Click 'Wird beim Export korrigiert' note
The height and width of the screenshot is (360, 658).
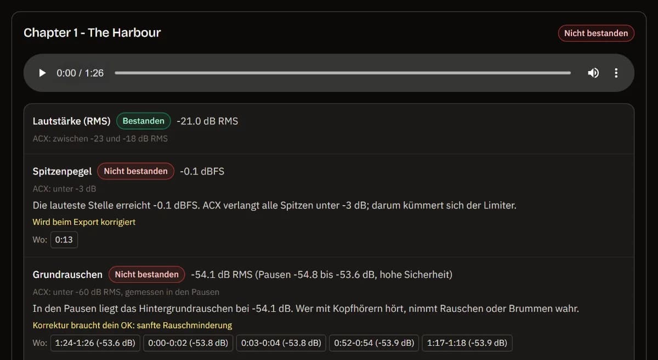pos(84,222)
